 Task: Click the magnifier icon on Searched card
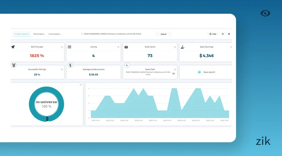tap(127, 65)
